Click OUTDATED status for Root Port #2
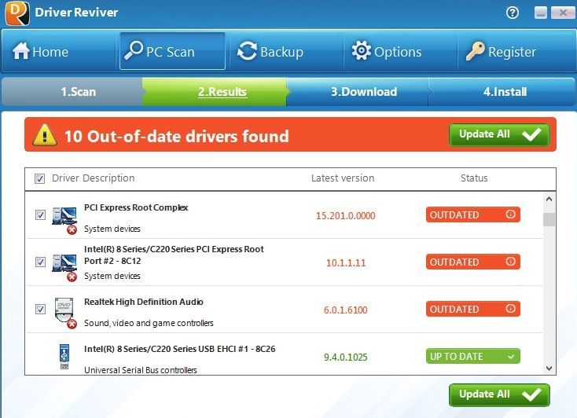 (x=473, y=262)
